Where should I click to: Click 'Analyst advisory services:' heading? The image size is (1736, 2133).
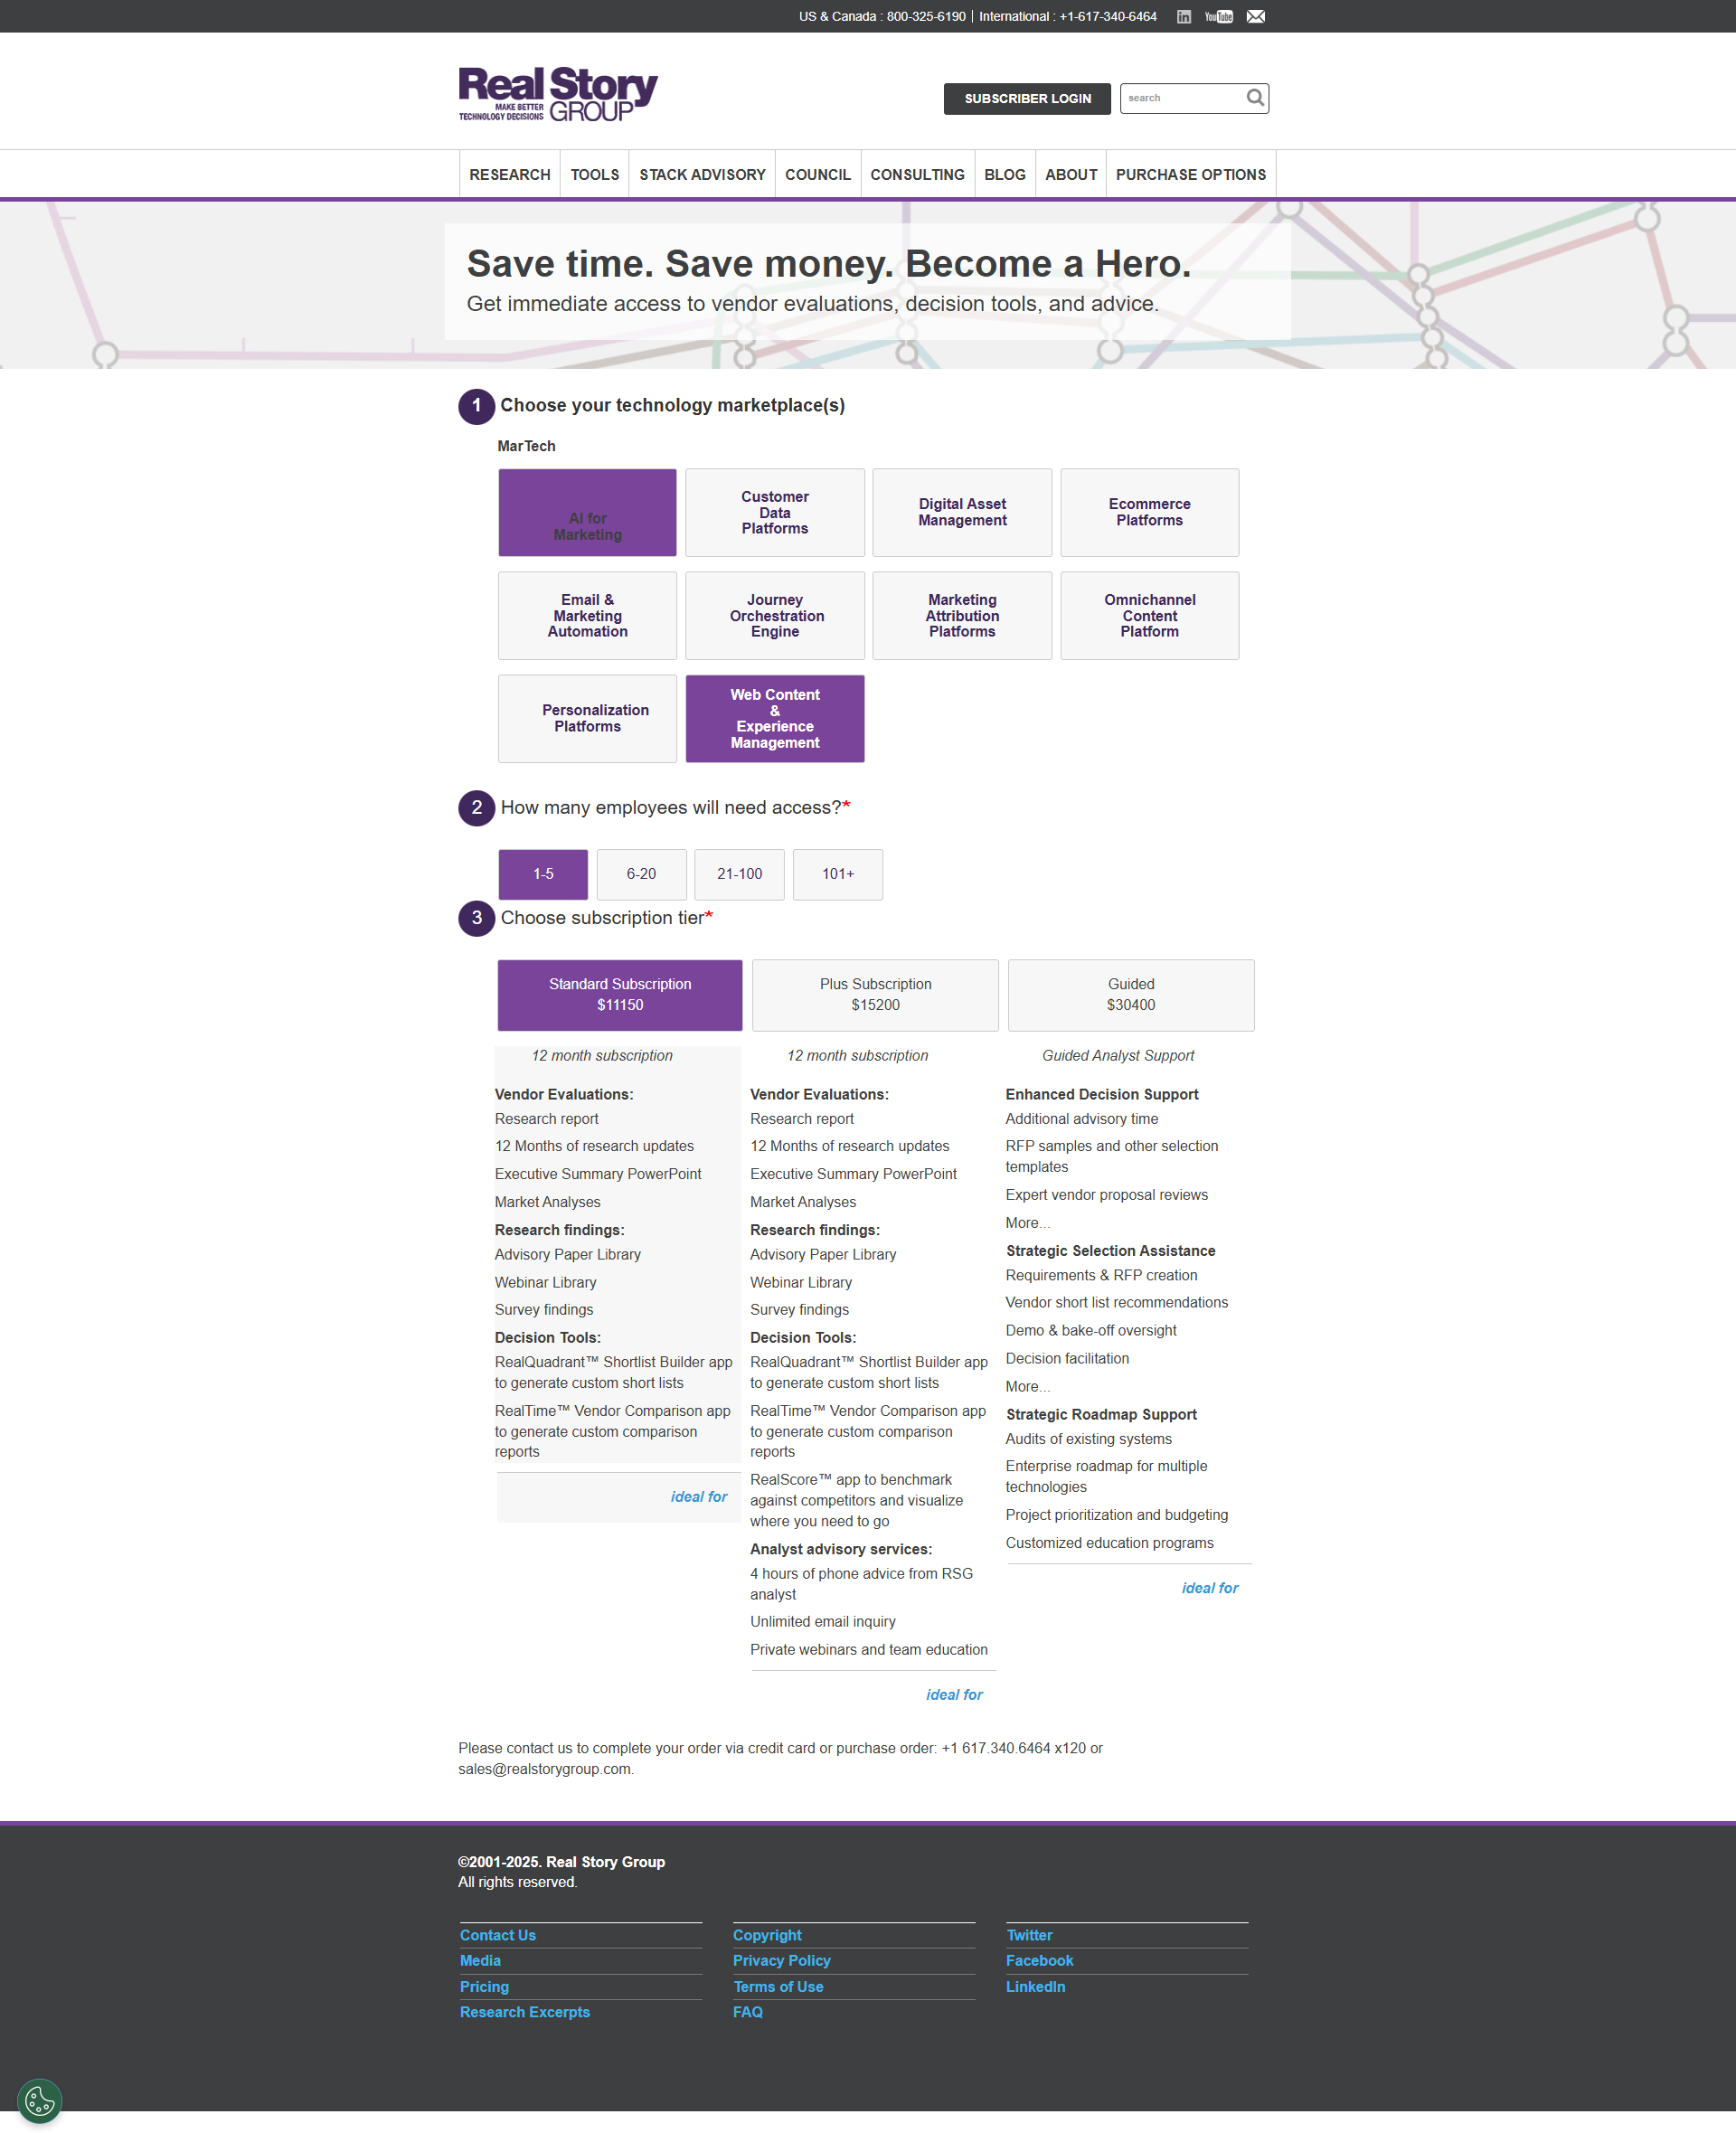pyautogui.click(x=841, y=1549)
